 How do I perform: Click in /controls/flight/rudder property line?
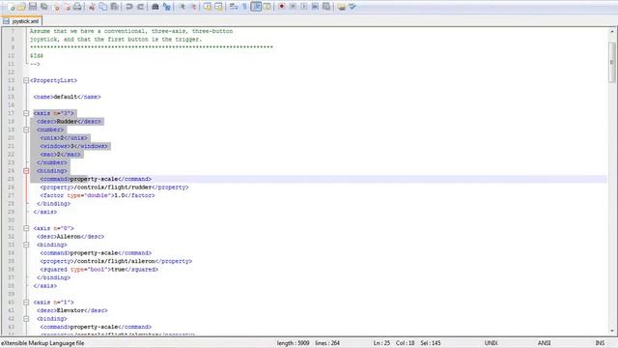point(114,188)
